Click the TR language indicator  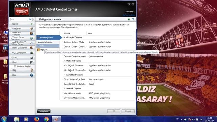click(177, 119)
